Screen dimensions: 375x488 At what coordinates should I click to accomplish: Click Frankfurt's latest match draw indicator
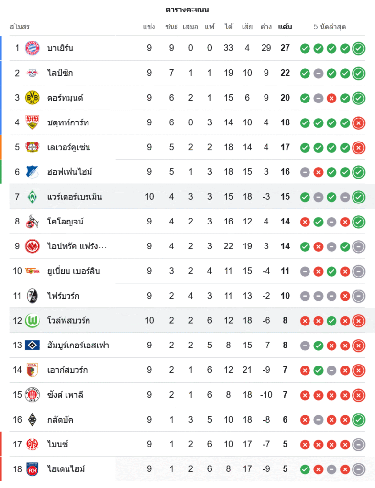358,246
